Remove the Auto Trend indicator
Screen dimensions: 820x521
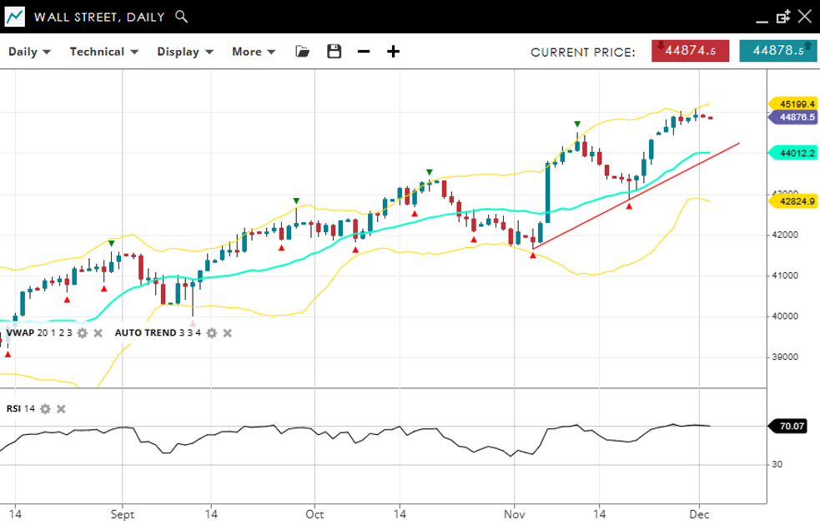click(x=228, y=333)
